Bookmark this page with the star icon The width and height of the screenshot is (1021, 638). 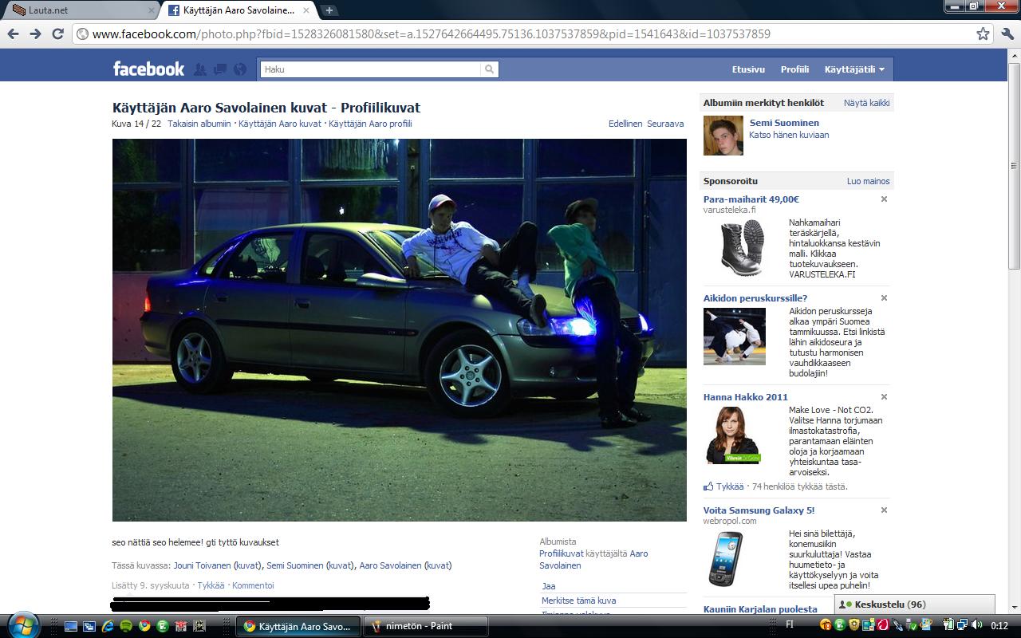(984, 33)
